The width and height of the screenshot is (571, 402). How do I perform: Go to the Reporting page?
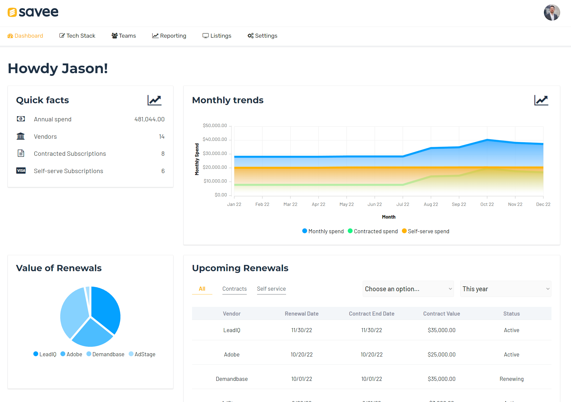(x=169, y=36)
